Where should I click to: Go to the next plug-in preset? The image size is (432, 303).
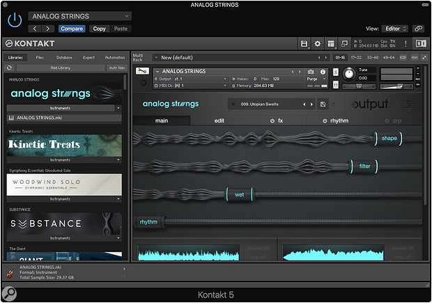(47, 29)
